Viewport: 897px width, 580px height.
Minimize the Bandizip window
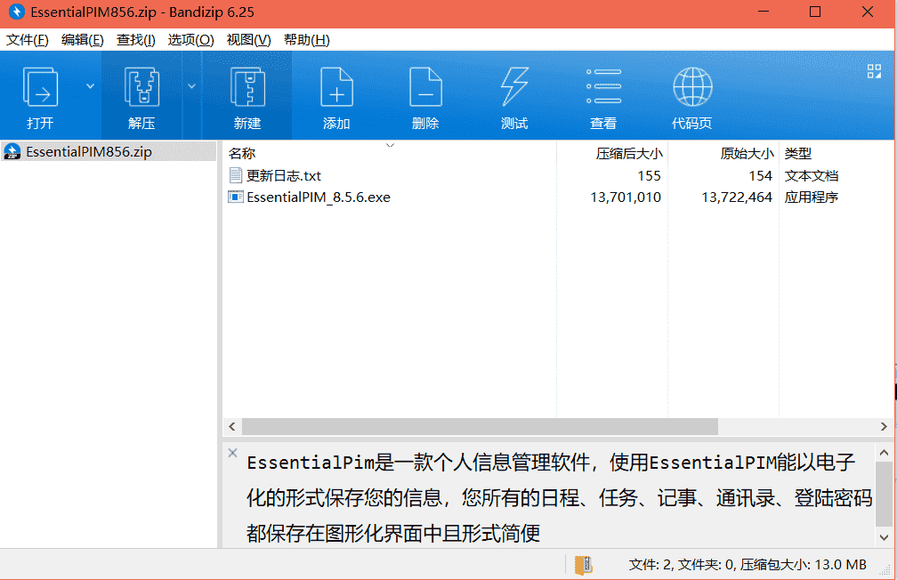click(x=764, y=12)
